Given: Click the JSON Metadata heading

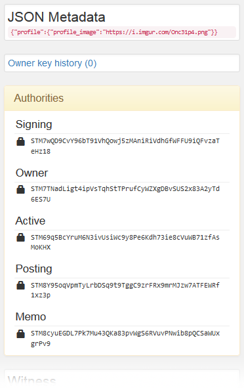Looking at the screenshot, I should (x=56, y=17).
